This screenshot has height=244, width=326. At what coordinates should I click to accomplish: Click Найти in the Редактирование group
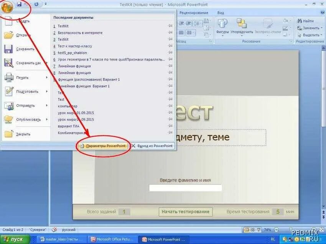pyautogui.click(x=305, y=21)
